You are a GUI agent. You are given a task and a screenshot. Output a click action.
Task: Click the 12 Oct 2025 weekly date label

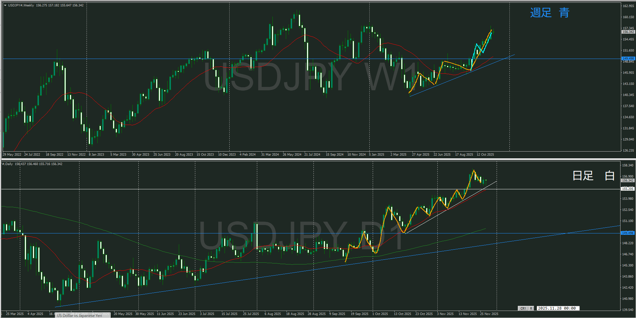[485, 155]
